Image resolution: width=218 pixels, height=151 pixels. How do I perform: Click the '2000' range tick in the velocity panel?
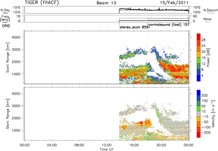[16, 118]
